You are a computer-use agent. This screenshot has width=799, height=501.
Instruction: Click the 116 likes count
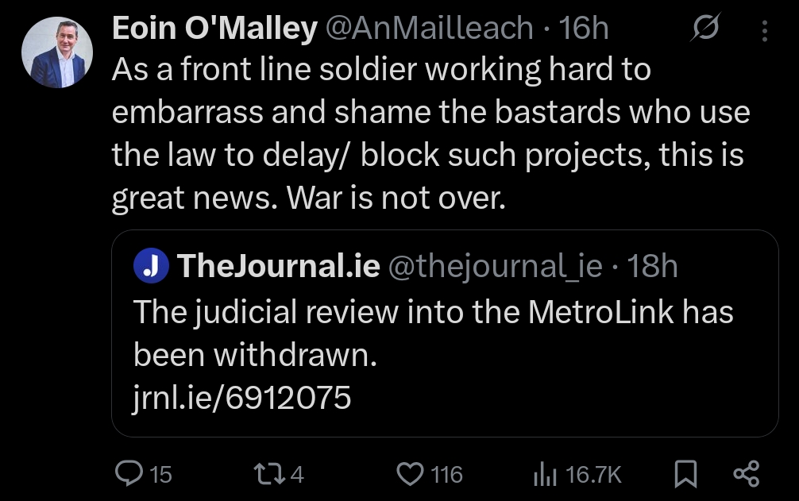click(446, 475)
